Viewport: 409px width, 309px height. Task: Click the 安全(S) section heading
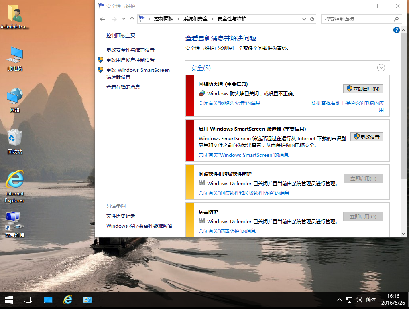pos(200,68)
